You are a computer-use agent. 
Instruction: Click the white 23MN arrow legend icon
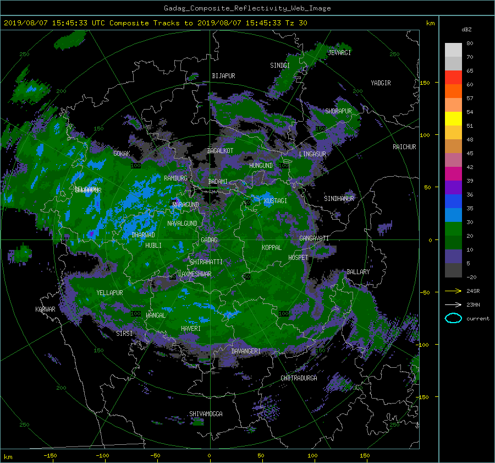(x=453, y=304)
